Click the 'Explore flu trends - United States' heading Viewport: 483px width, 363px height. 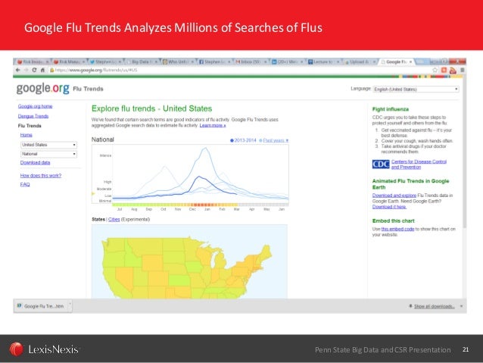152,108
